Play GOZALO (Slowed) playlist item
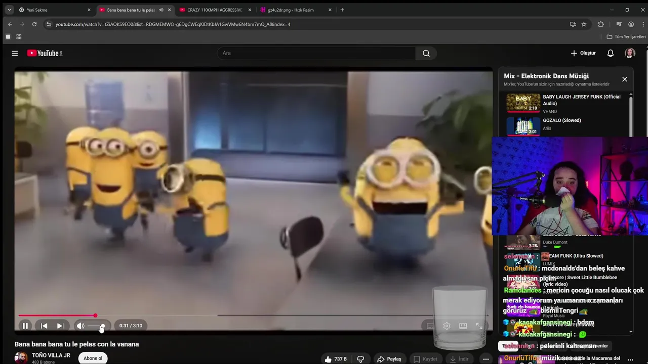Screen dimensions: 648x364 coord(567,125)
